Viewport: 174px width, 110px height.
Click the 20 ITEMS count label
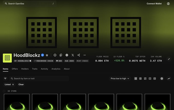click(12, 91)
